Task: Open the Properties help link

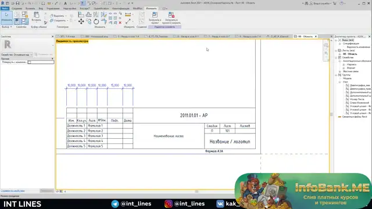Action: click(13, 191)
